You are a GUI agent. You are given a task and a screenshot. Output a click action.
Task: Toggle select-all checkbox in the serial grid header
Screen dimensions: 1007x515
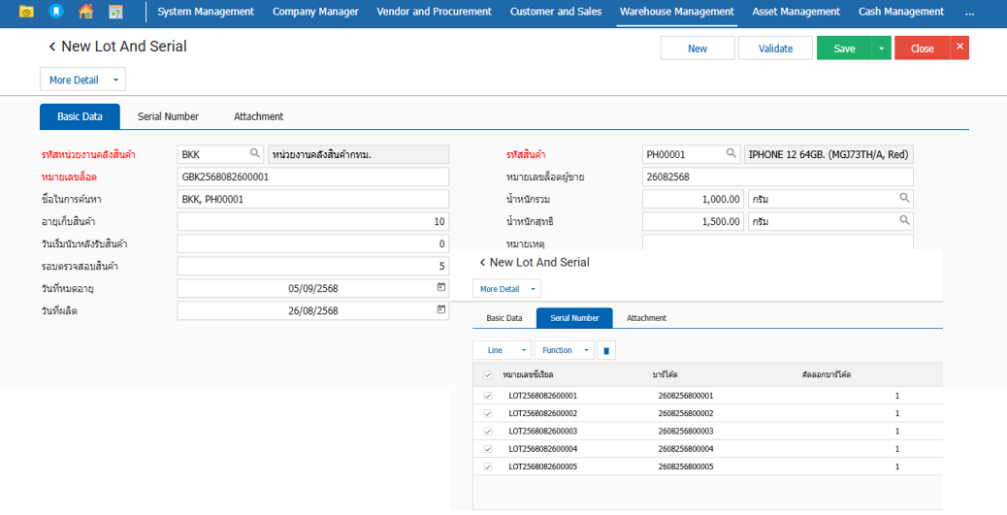click(x=488, y=374)
